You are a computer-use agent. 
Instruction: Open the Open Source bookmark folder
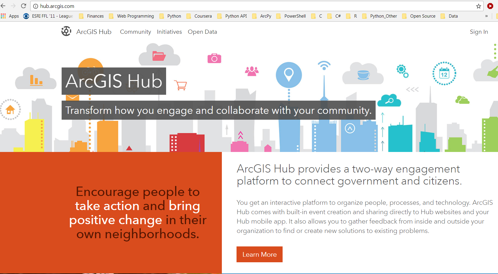click(419, 16)
